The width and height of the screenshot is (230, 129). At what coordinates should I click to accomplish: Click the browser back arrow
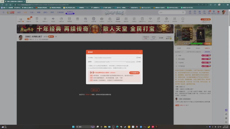[x=3, y=5]
